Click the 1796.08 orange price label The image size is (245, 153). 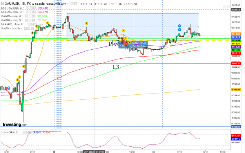236,90
